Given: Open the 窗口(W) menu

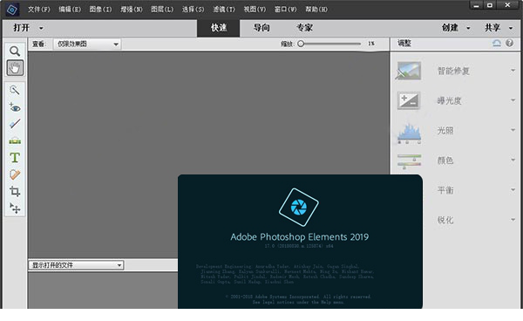Looking at the screenshot, I should tap(286, 10).
